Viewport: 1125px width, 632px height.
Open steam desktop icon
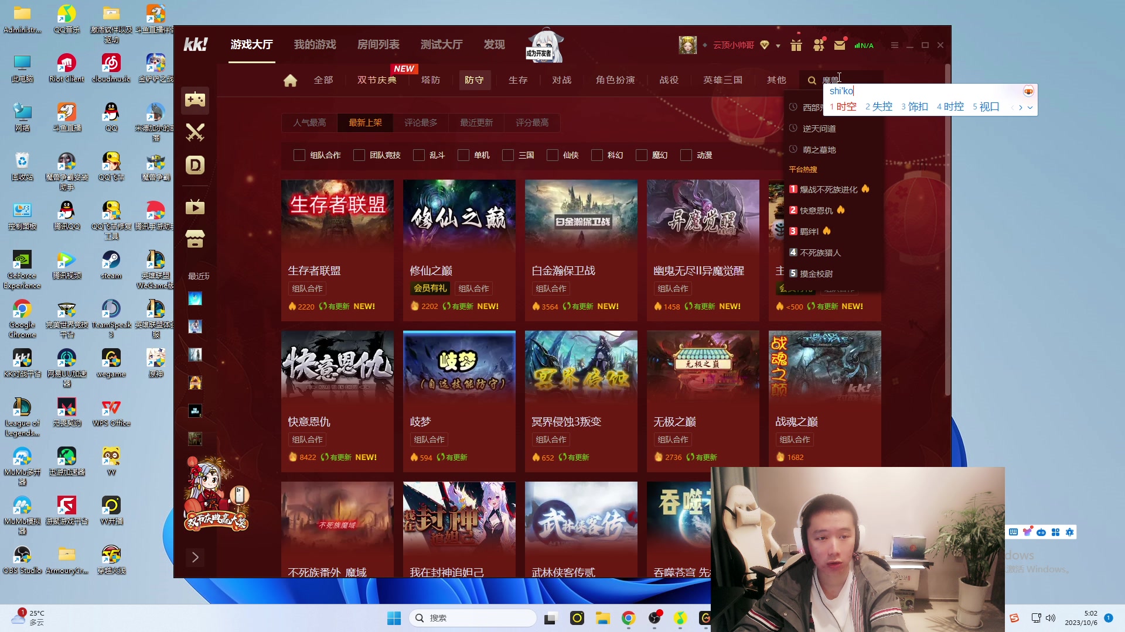coord(111,265)
